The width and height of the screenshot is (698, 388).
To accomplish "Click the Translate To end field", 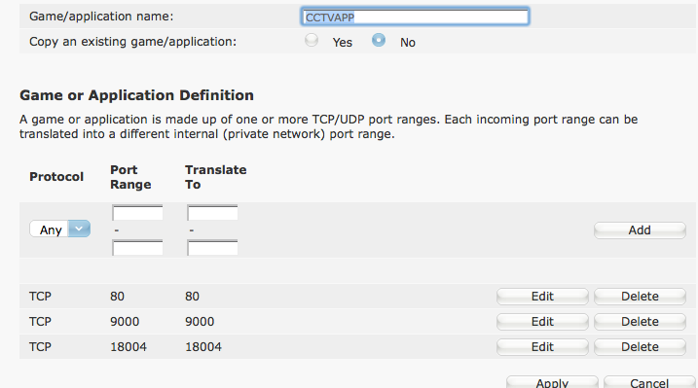I will point(212,248).
